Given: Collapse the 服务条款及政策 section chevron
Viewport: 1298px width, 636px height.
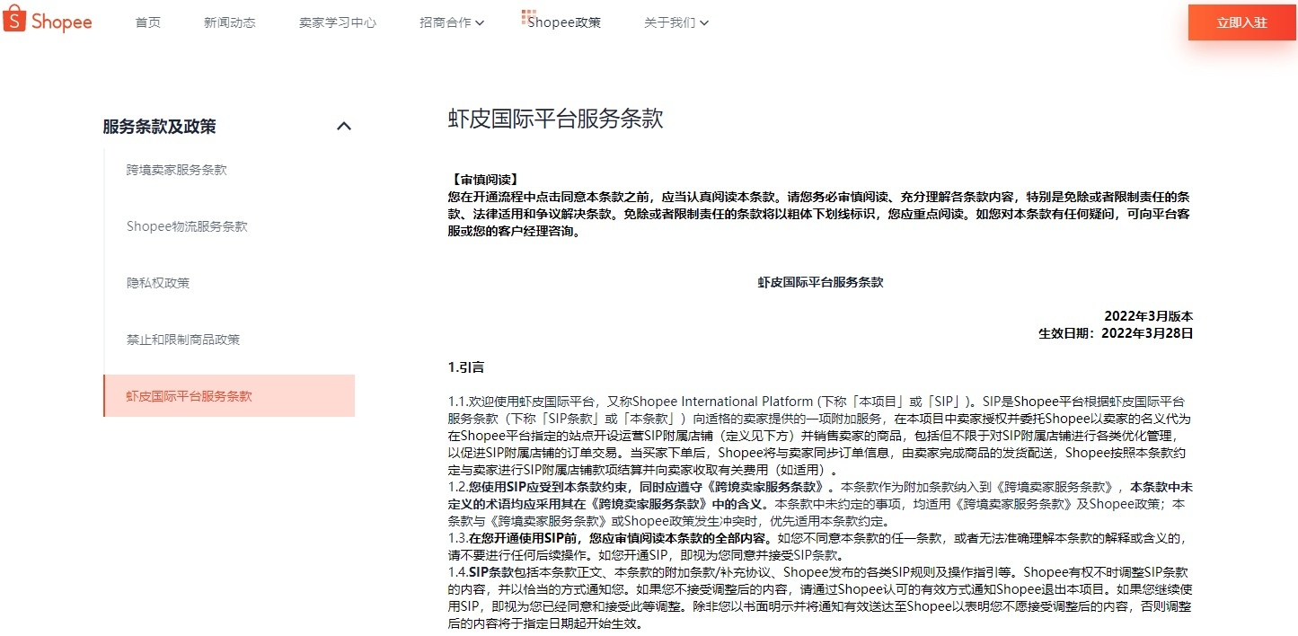Looking at the screenshot, I should click(343, 127).
